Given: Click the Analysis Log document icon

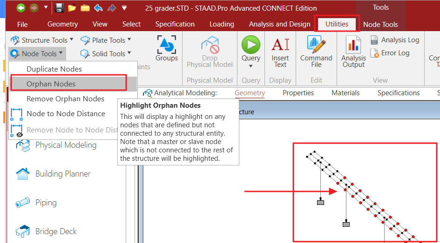Looking at the screenshot, I should [374, 40].
